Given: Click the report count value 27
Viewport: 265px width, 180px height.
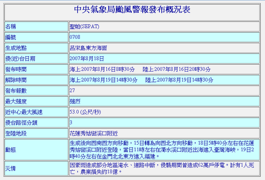Looking at the screenshot, I should click(x=72, y=90).
